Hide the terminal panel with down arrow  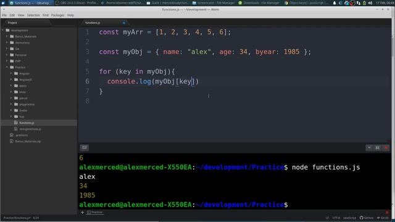click(x=369, y=148)
